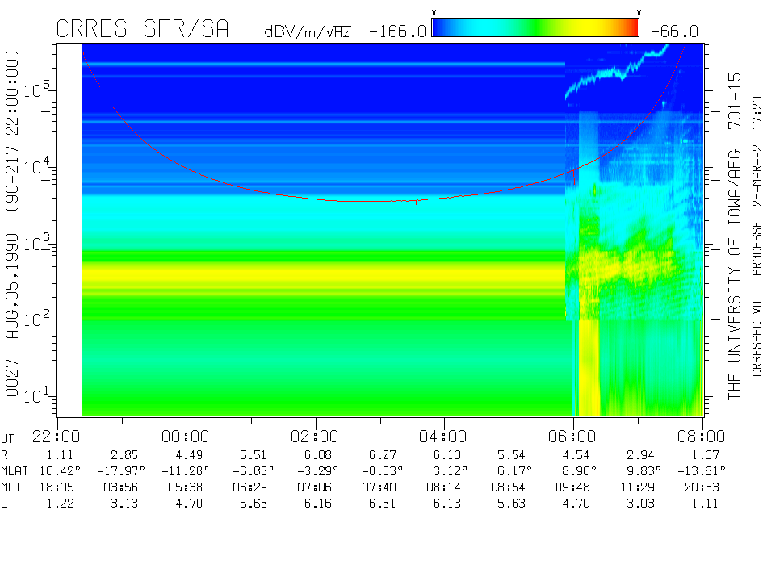Click the 10^5 frequency axis label
This screenshot has width=763, height=581.
point(35,90)
